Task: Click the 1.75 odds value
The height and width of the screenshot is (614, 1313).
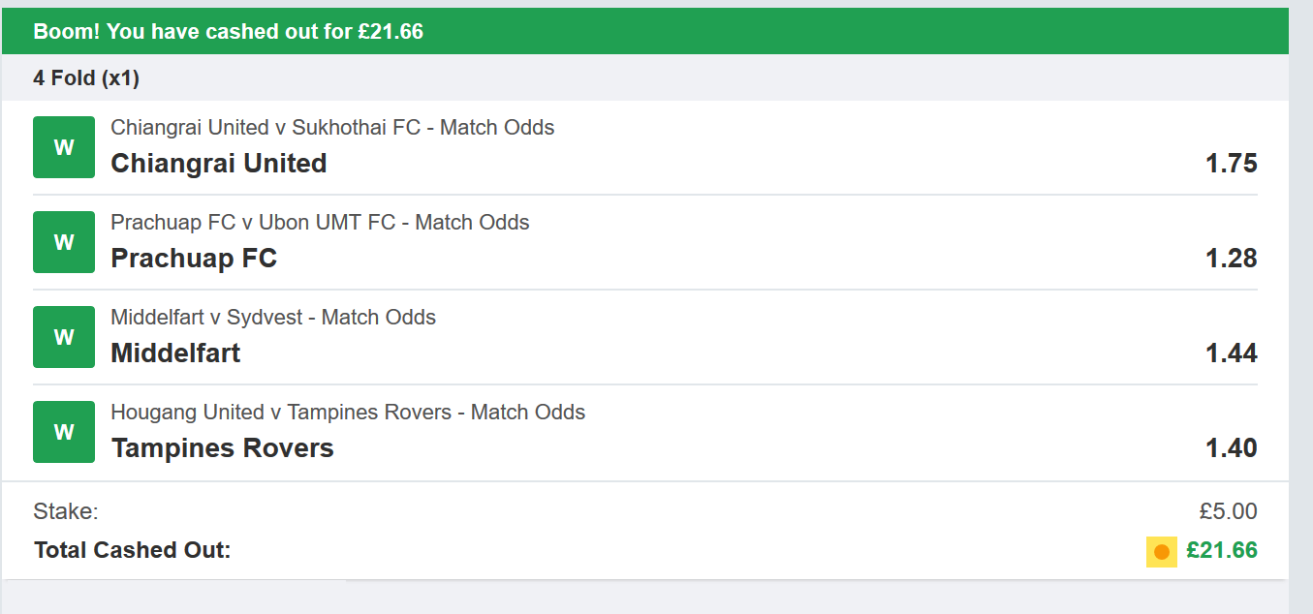Action: click(x=1231, y=164)
